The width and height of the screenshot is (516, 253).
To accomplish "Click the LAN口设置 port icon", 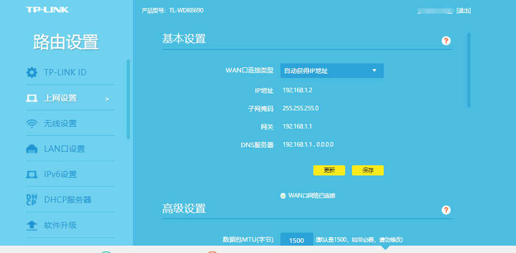I will [x=32, y=149].
